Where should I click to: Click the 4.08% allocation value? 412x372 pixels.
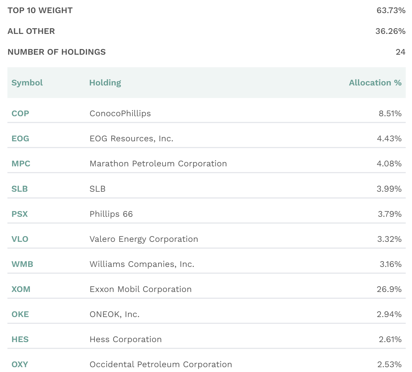point(389,163)
